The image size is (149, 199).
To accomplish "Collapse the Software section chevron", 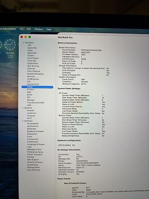I will coord(23,121).
